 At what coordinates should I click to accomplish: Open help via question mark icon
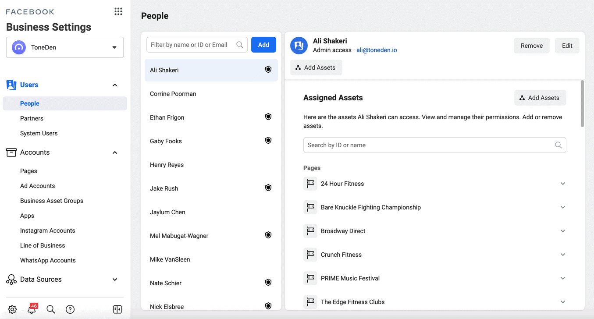70,309
